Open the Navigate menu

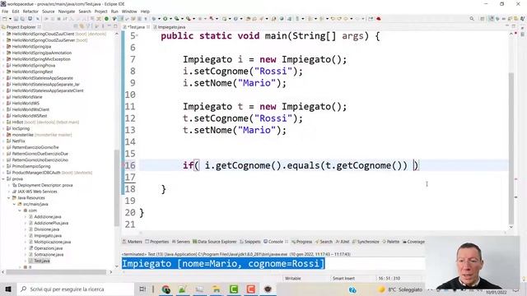(67, 12)
